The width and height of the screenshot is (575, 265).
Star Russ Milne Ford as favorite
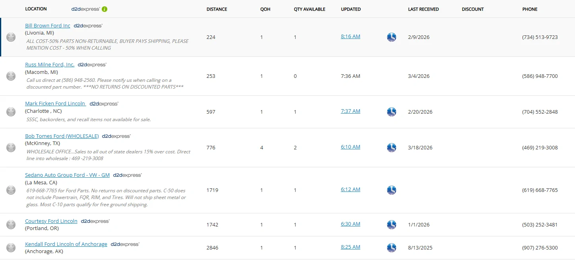click(11, 76)
